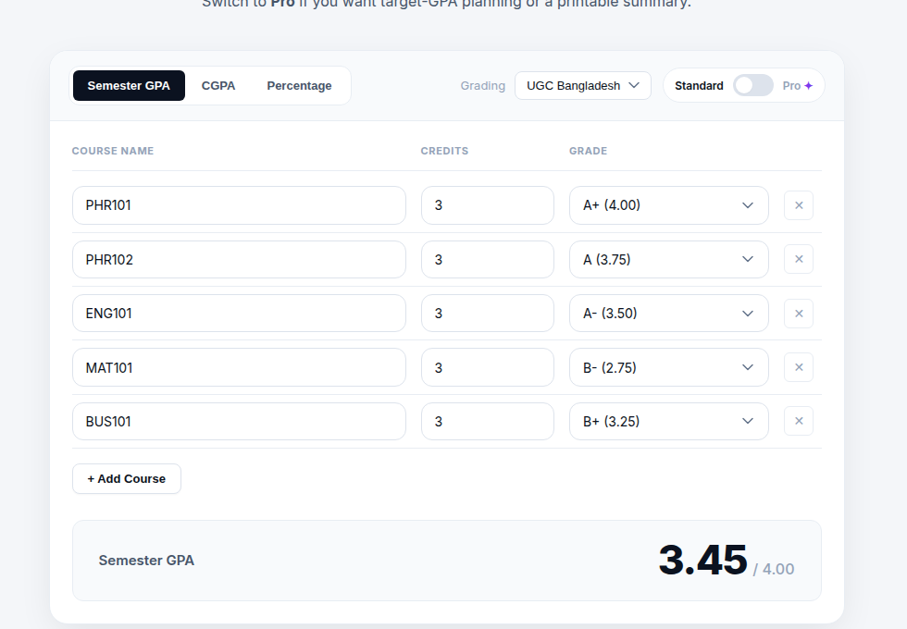Click the credits field for MAT101
The width and height of the screenshot is (907, 629).
(487, 367)
